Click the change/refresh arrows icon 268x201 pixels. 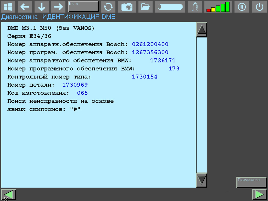click(108, 7)
